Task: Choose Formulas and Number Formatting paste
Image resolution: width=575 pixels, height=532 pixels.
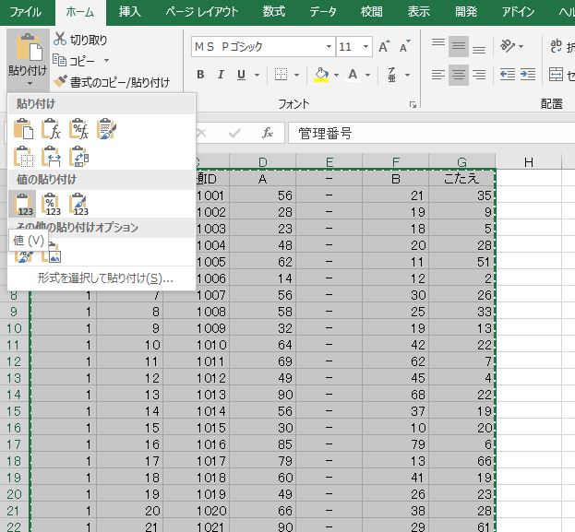Action: (78, 129)
